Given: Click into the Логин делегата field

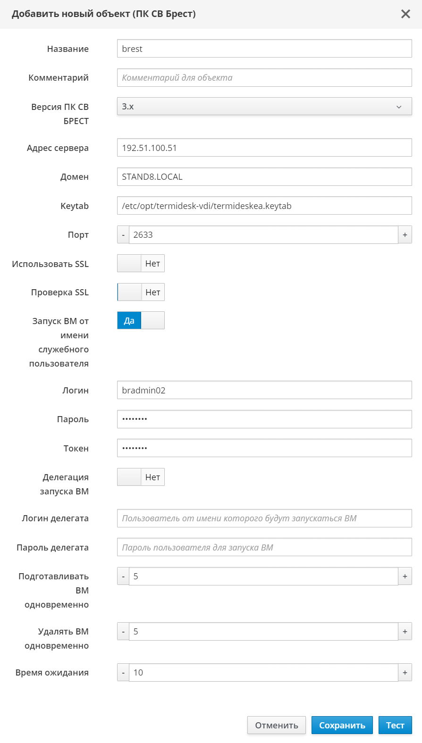Looking at the screenshot, I should (264, 518).
